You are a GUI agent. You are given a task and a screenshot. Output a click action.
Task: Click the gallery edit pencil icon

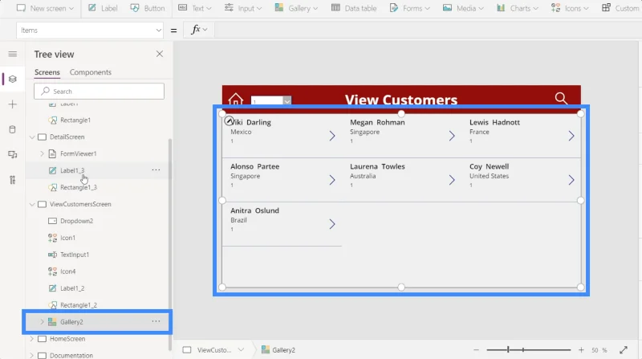coord(230,121)
